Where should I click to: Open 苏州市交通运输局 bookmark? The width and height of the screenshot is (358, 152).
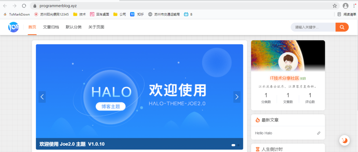[164, 14]
